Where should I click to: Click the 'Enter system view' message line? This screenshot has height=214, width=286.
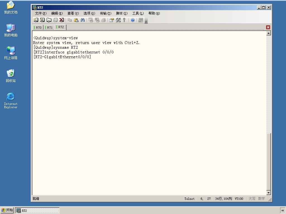click(86, 43)
